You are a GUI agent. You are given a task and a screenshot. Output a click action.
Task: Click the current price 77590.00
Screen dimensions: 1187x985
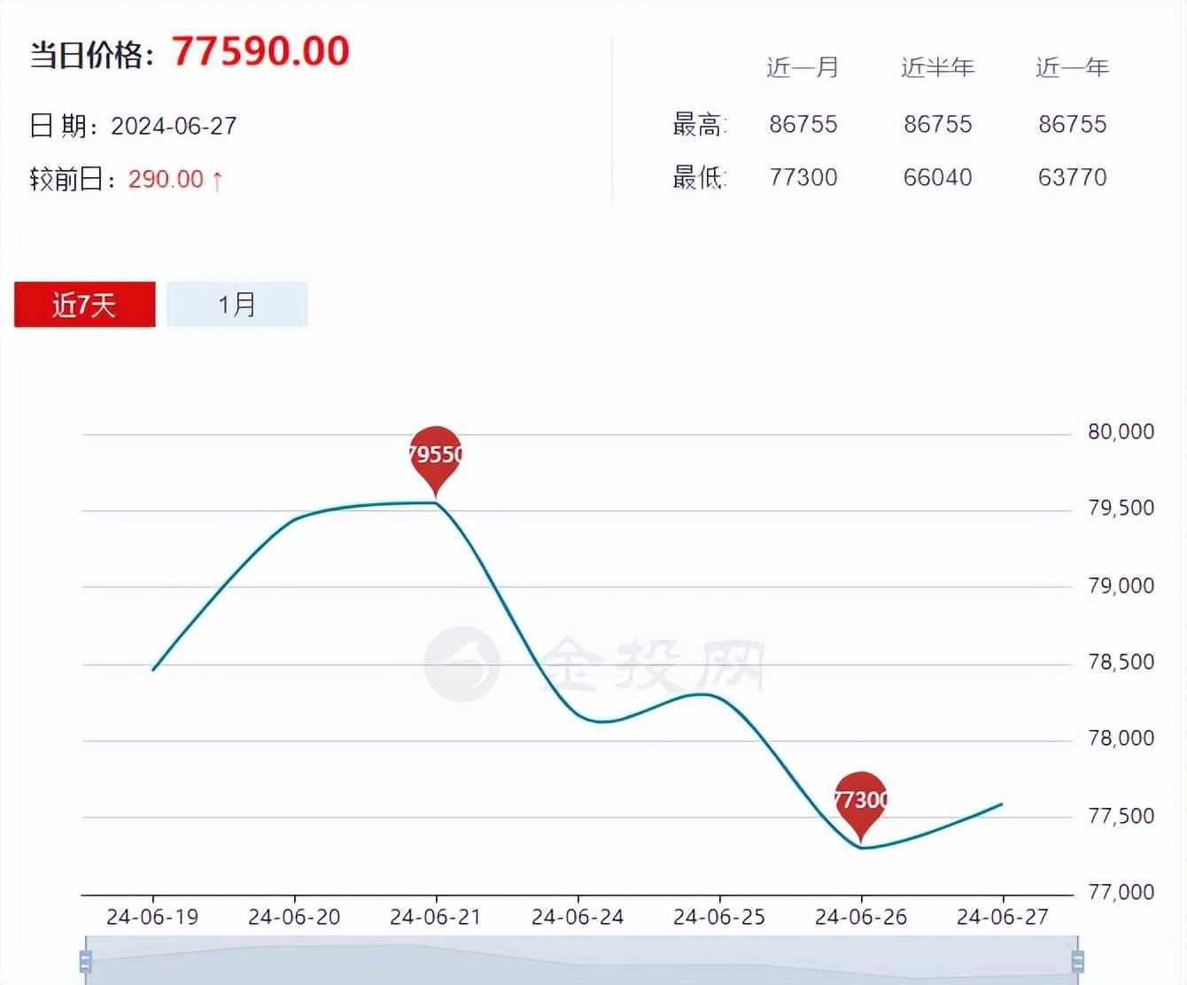[x=261, y=51]
